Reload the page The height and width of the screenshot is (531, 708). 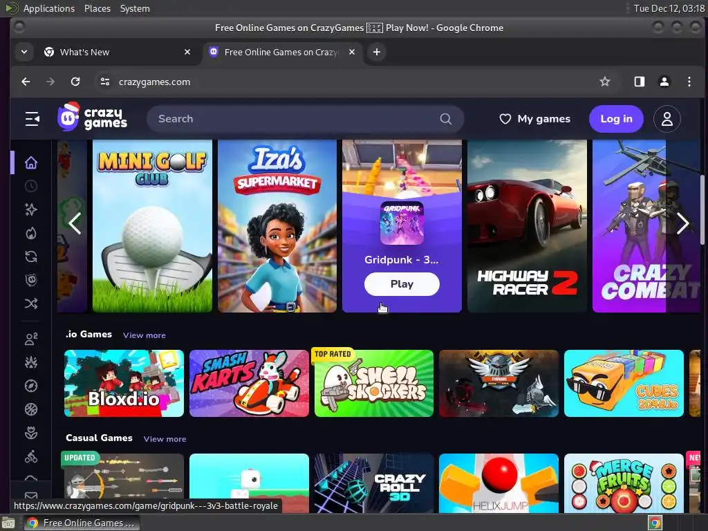[x=75, y=82]
